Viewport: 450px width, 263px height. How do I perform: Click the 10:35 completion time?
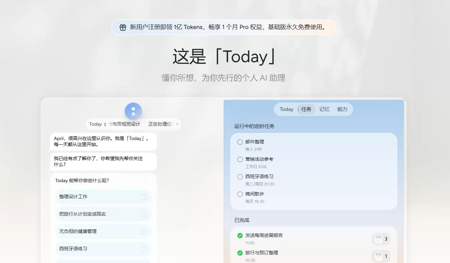point(250,260)
